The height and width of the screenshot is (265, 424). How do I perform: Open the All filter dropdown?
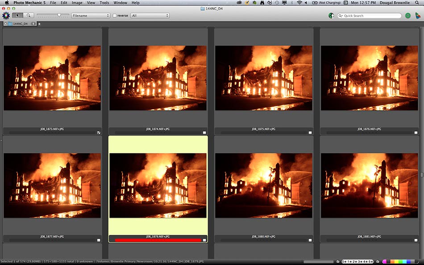(x=150, y=16)
